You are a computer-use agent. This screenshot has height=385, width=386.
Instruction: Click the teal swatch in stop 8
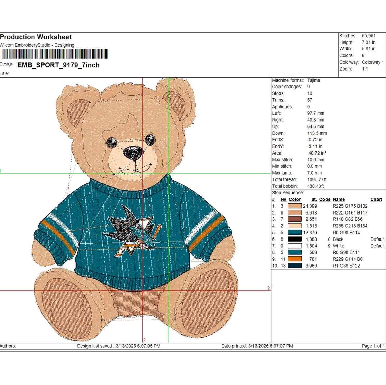tap(295, 252)
